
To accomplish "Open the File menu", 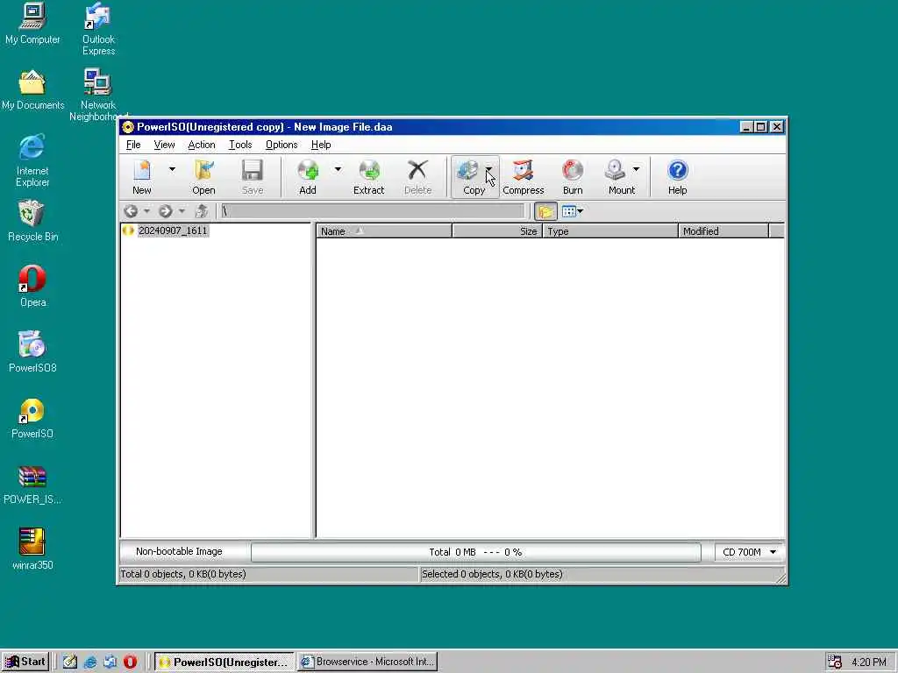I will pyautogui.click(x=133, y=145).
